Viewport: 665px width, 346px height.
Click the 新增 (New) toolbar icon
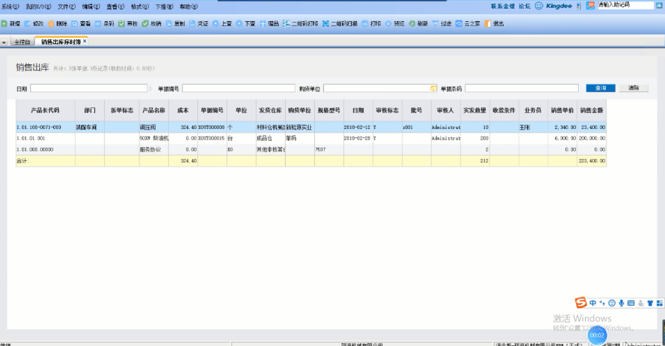click(x=4, y=24)
